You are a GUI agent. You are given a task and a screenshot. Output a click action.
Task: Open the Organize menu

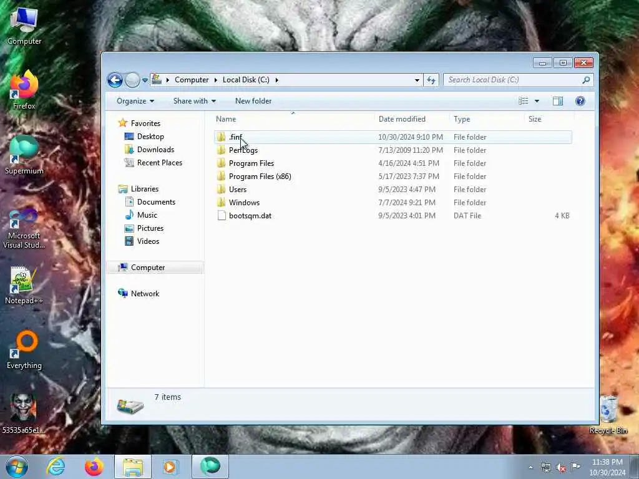pos(135,101)
